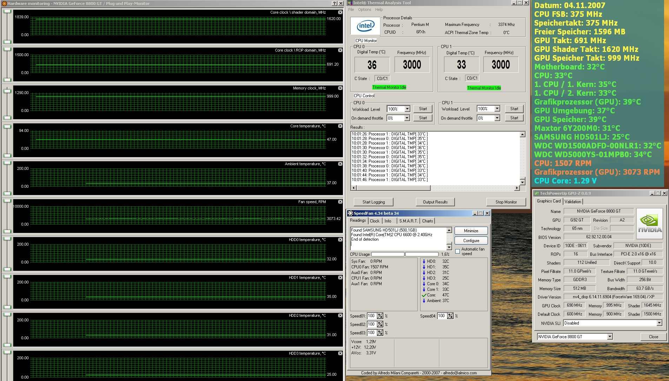The image size is (669, 381).
Task: Close the Memory clock graph
Action: click(340, 88)
